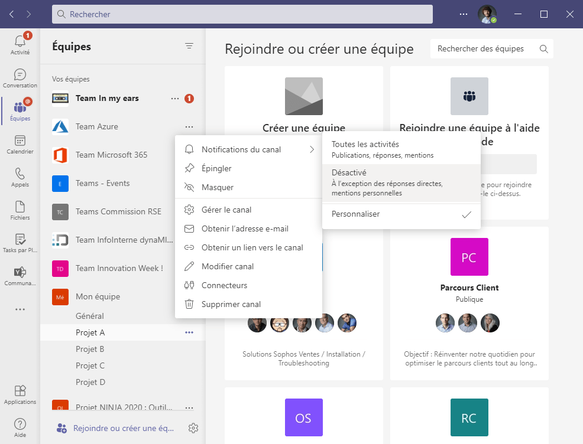Focus the Rechercher des équipes field

point(491,48)
